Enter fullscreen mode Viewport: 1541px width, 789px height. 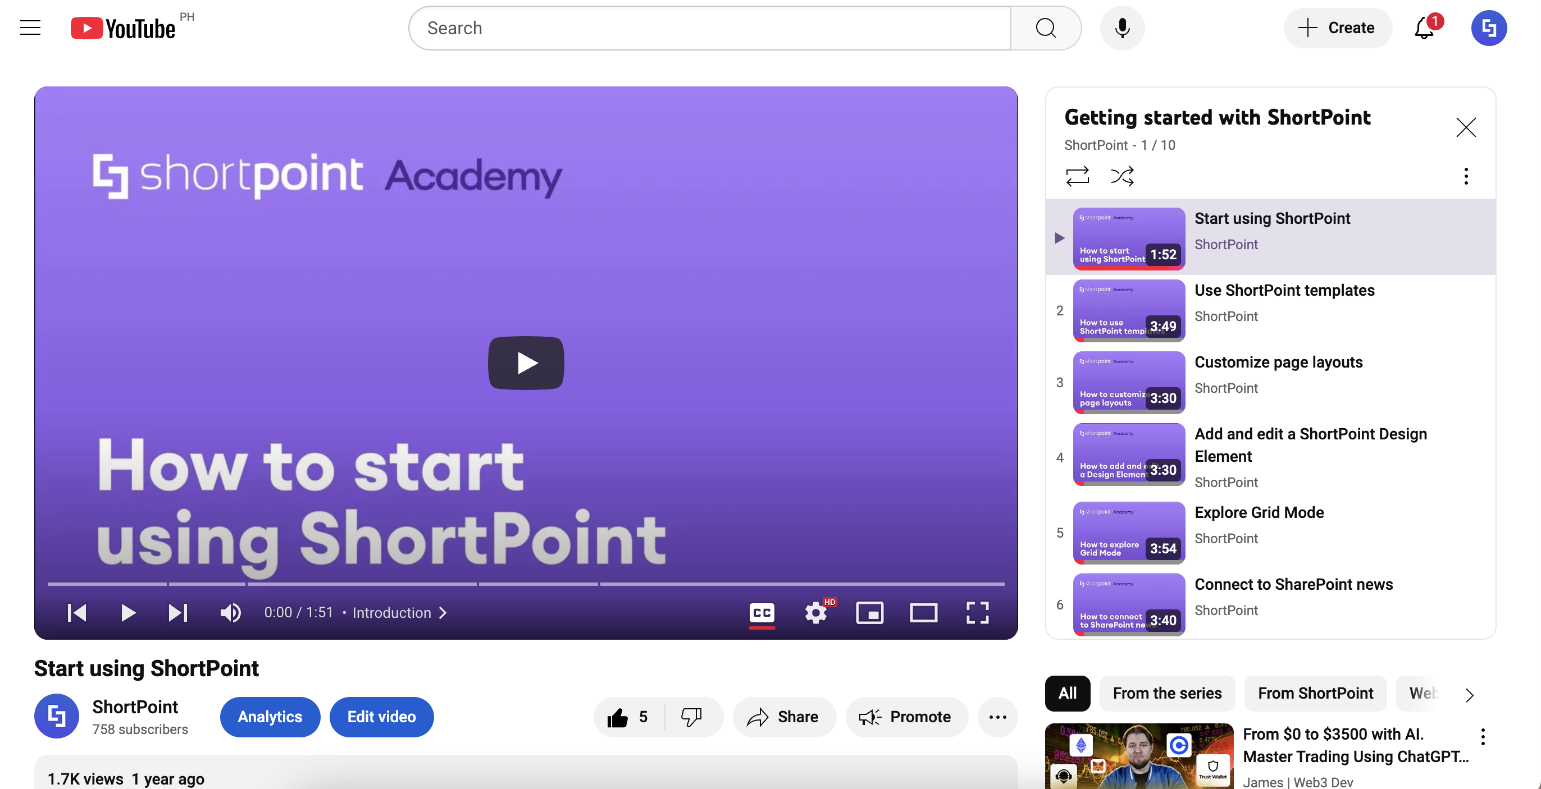pos(977,613)
